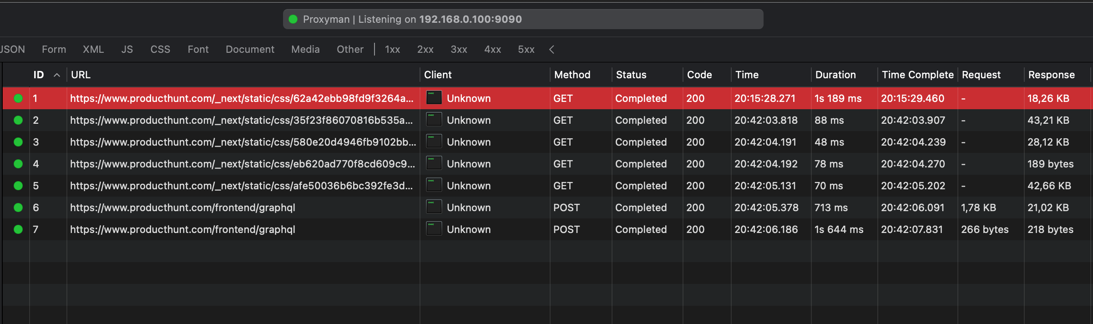Click the 189 bytes response size cell
The image size is (1093, 324).
pyautogui.click(x=1050, y=164)
